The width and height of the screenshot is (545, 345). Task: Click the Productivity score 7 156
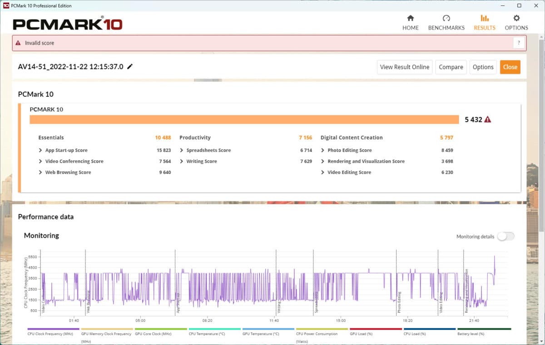(305, 138)
